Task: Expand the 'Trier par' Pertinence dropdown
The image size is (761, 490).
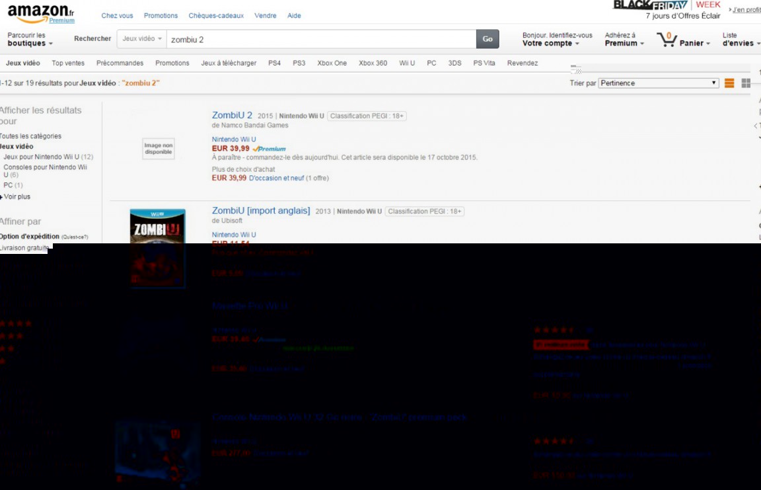Action: click(x=659, y=83)
